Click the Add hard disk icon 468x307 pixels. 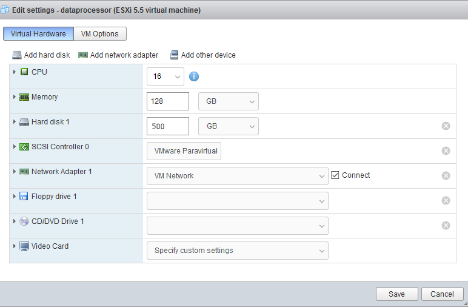pos(17,55)
